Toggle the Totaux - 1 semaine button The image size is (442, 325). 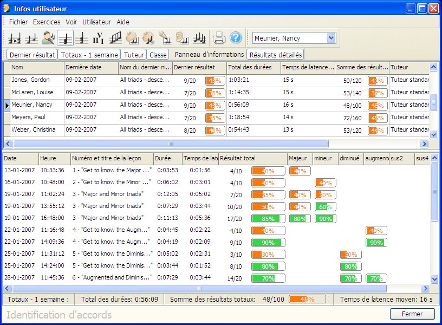(x=89, y=55)
